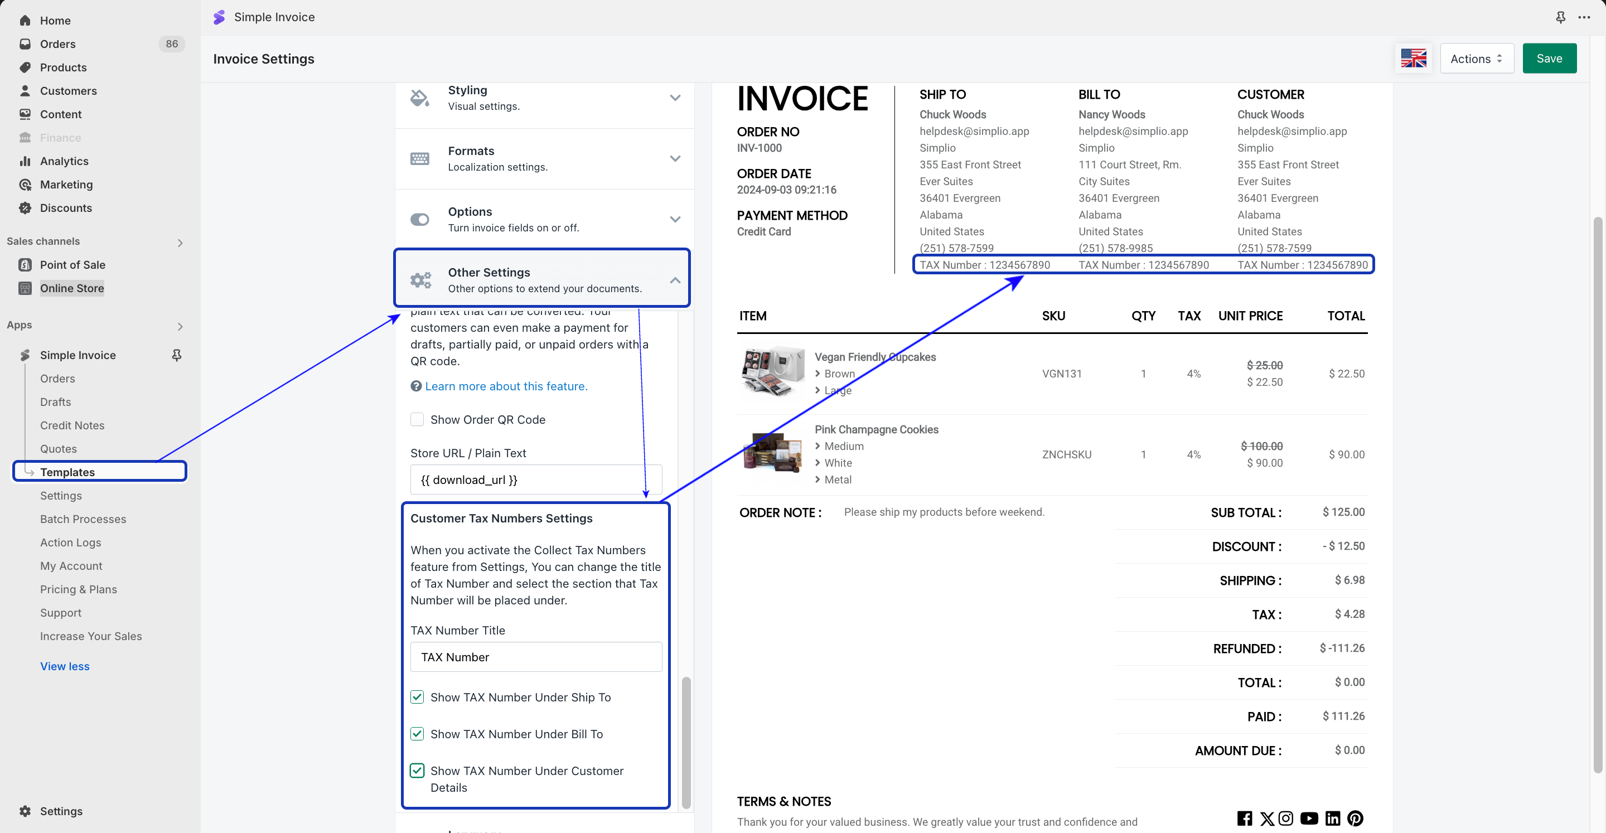Open Templates in the Simple Invoice menu
The height and width of the screenshot is (833, 1606).
click(x=67, y=472)
